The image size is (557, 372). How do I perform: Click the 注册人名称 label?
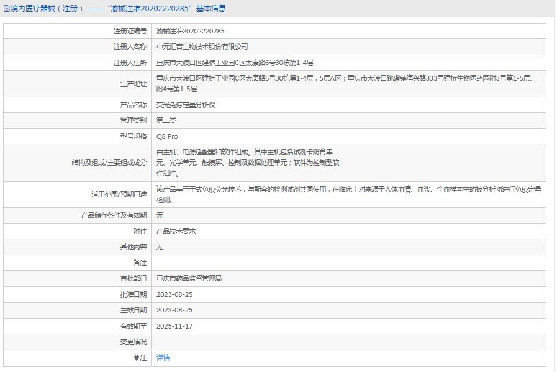(130, 47)
